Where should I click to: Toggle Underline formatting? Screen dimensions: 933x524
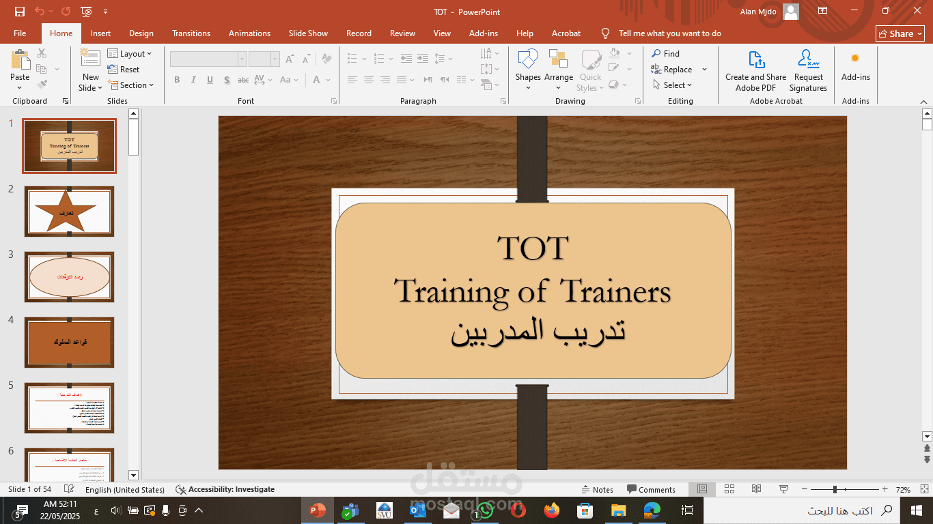pos(210,80)
